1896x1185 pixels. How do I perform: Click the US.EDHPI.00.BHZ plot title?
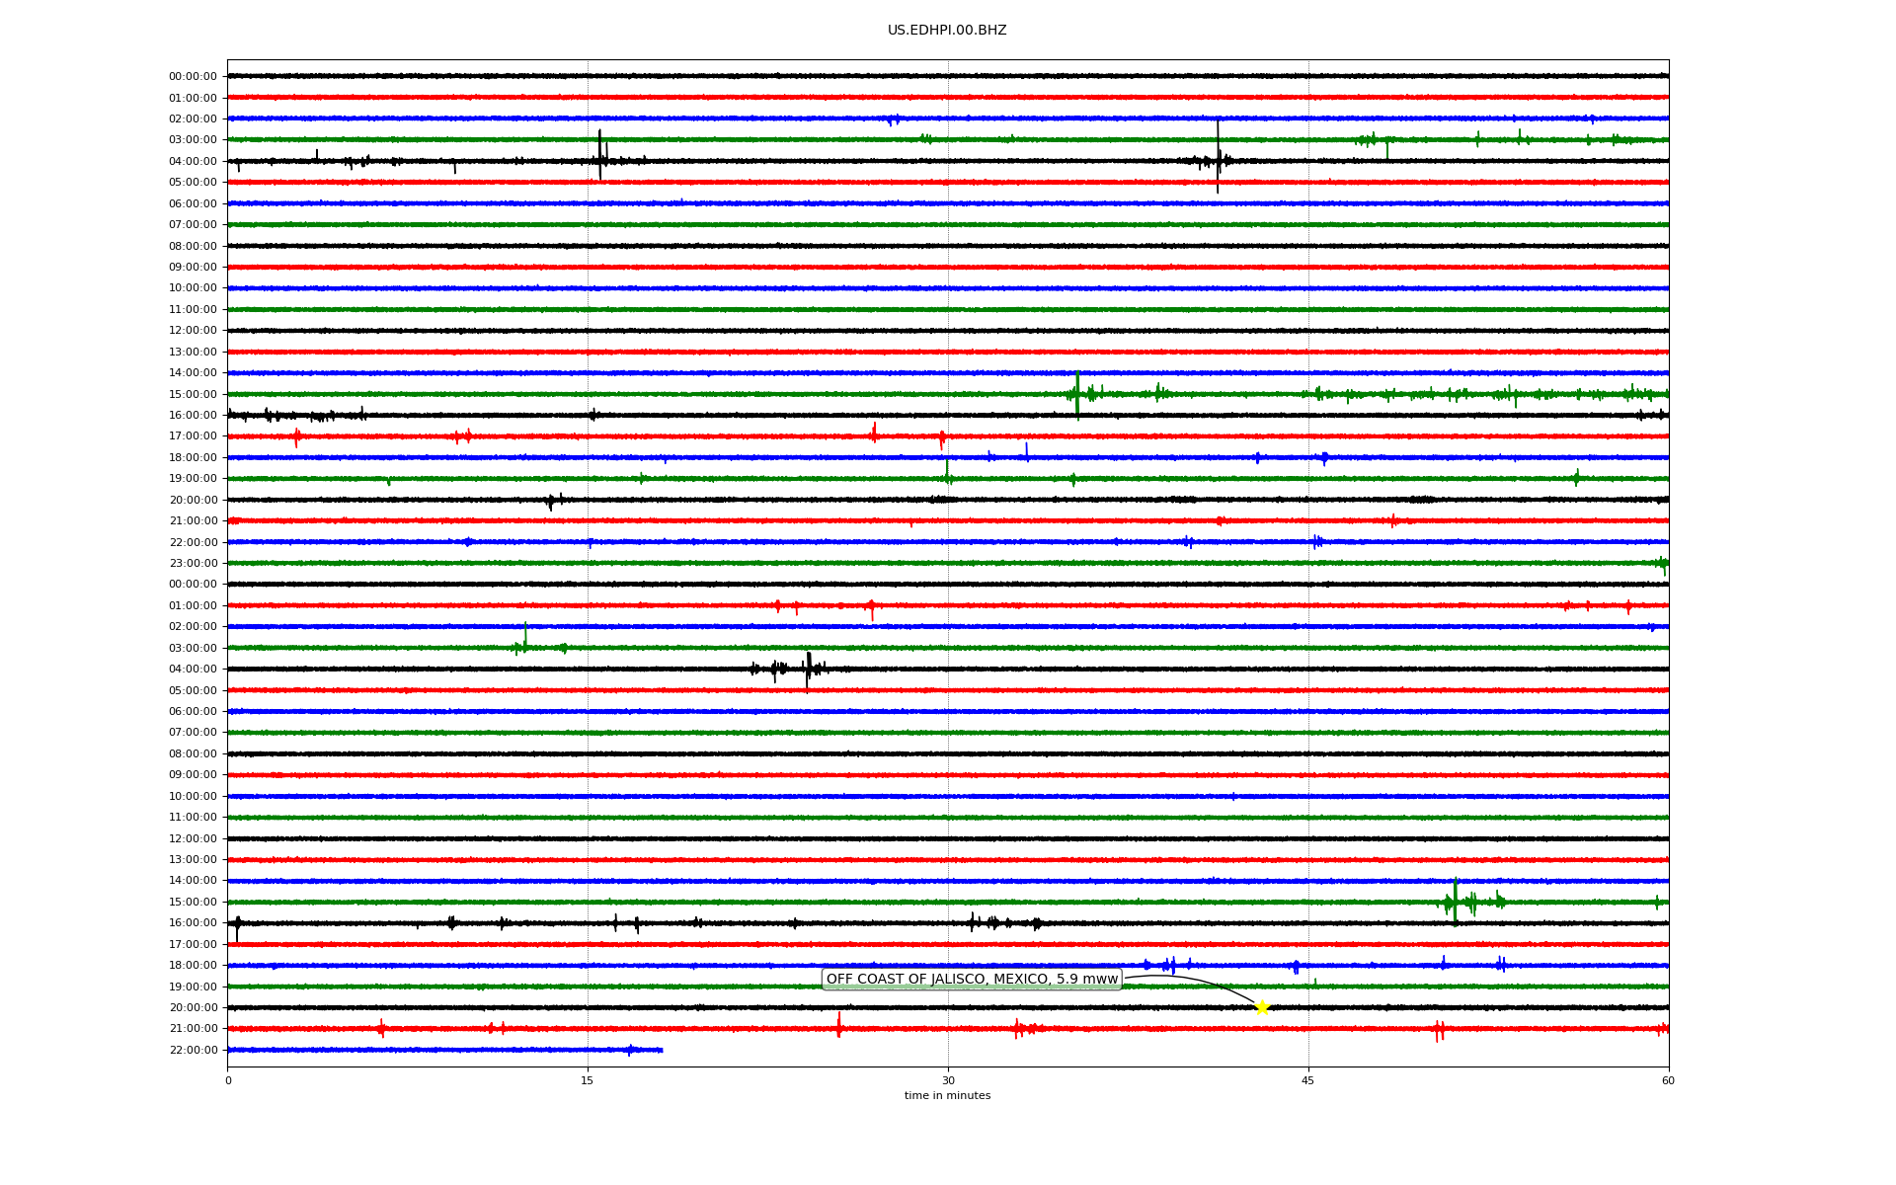(947, 31)
